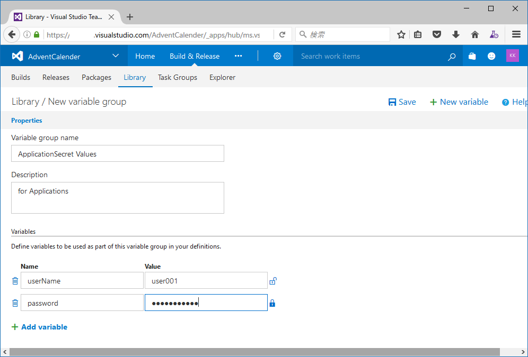Edit the Description text area

[118, 198]
